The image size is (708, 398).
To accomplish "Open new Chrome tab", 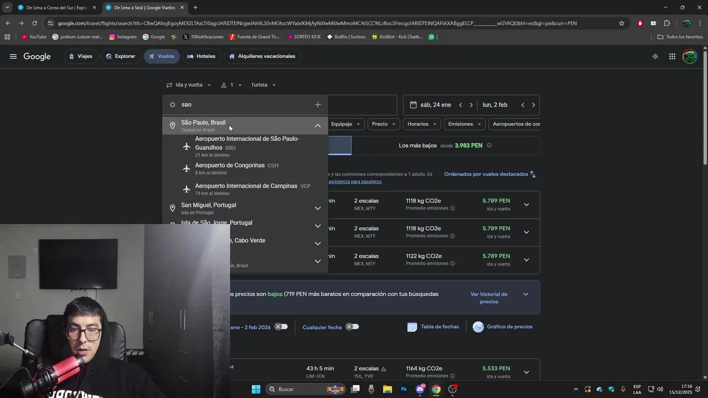I will (x=195, y=8).
